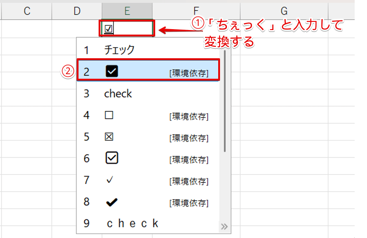
Task: Click the IME candidate list scrollbar
Action: point(225,101)
